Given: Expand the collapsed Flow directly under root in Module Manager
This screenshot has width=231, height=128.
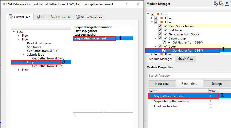Looking at the screenshot, I should [x=152, y=18].
